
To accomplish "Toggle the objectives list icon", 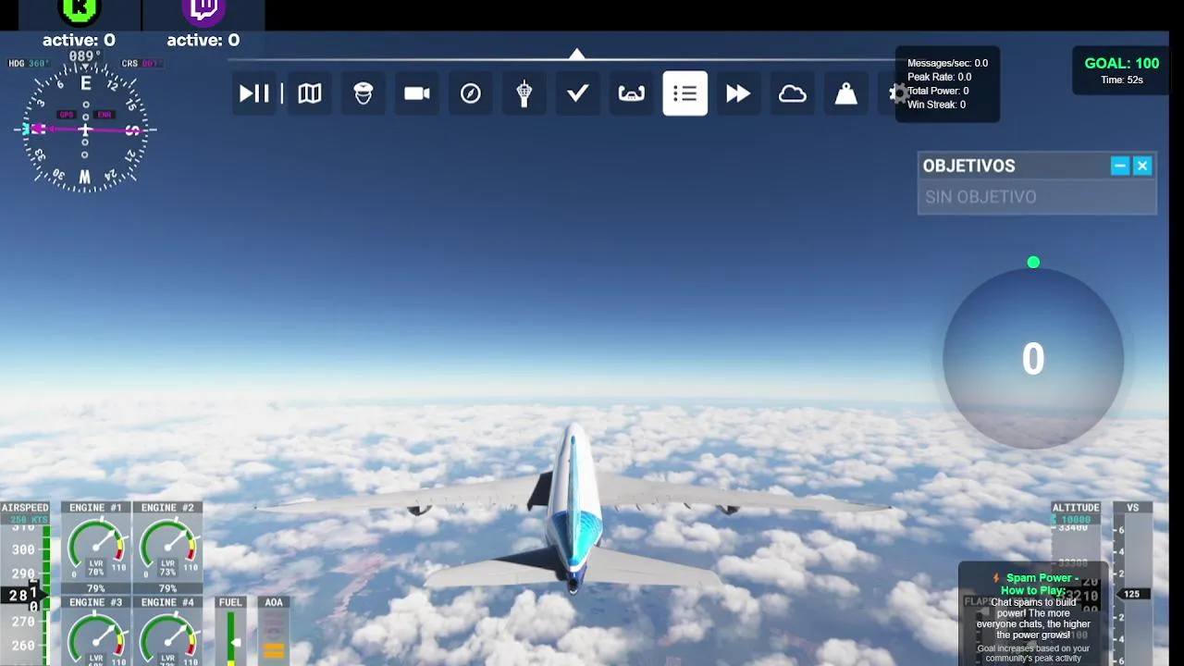I will click(x=685, y=93).
